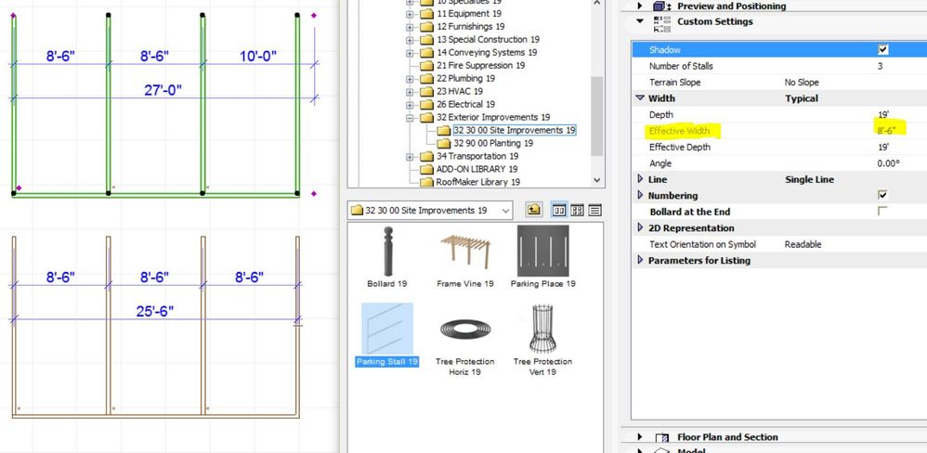Expand the 14 Conveying Systems 19 tree node

(410, 53)
